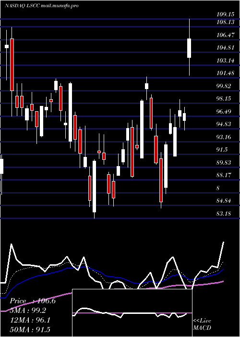The width and height of the screenshot is (240, 337).
Task: Click the Price : 106.6 readout
Action: click(x=33, y=301)
